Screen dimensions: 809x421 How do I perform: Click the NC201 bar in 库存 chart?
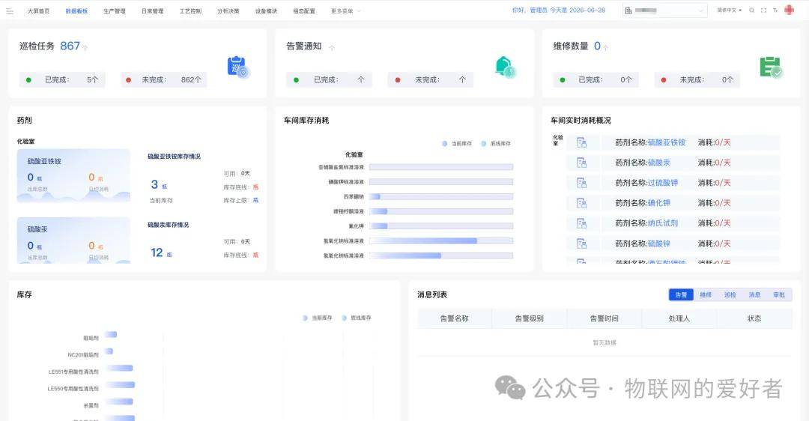click(109, 351)
